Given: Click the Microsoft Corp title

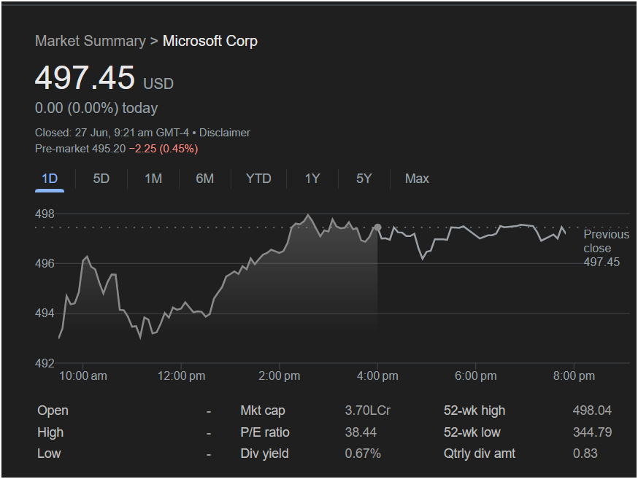Looking at the screenshot, I should coord(210,41).
